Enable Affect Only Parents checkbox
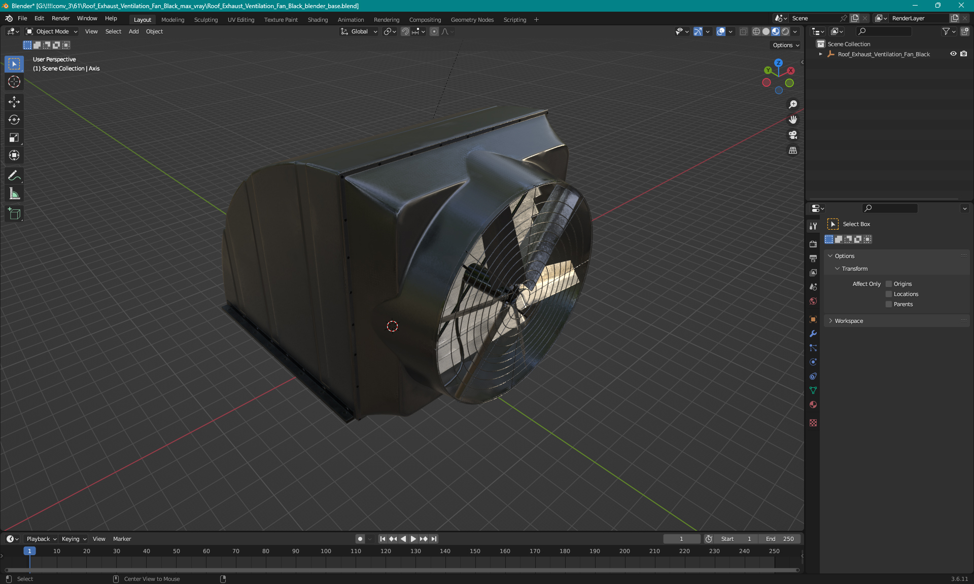The image size is (974, 584). (x=889, y=304)
